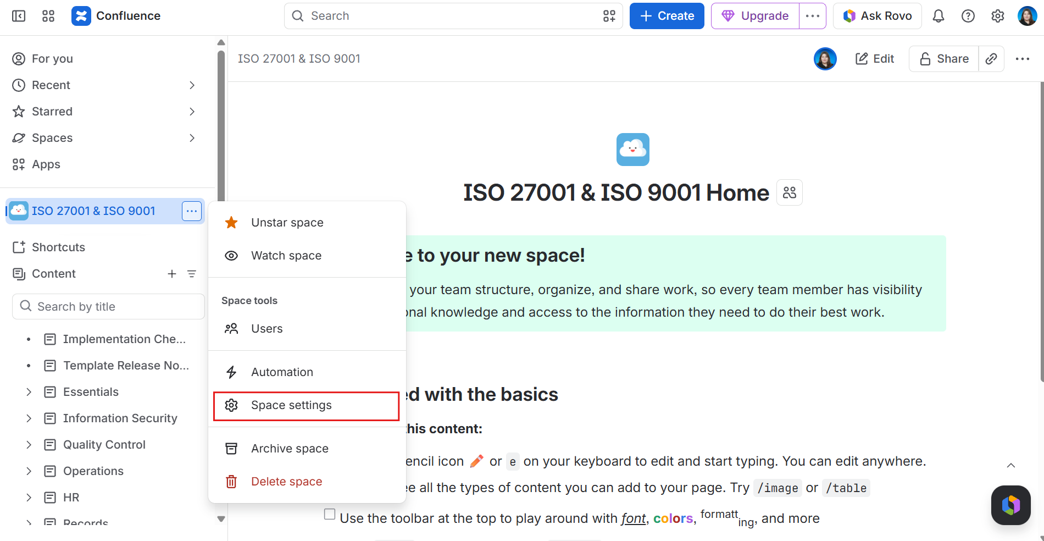
Task: Open the app switcher grid icon
Action: click(x=48, y=16)
